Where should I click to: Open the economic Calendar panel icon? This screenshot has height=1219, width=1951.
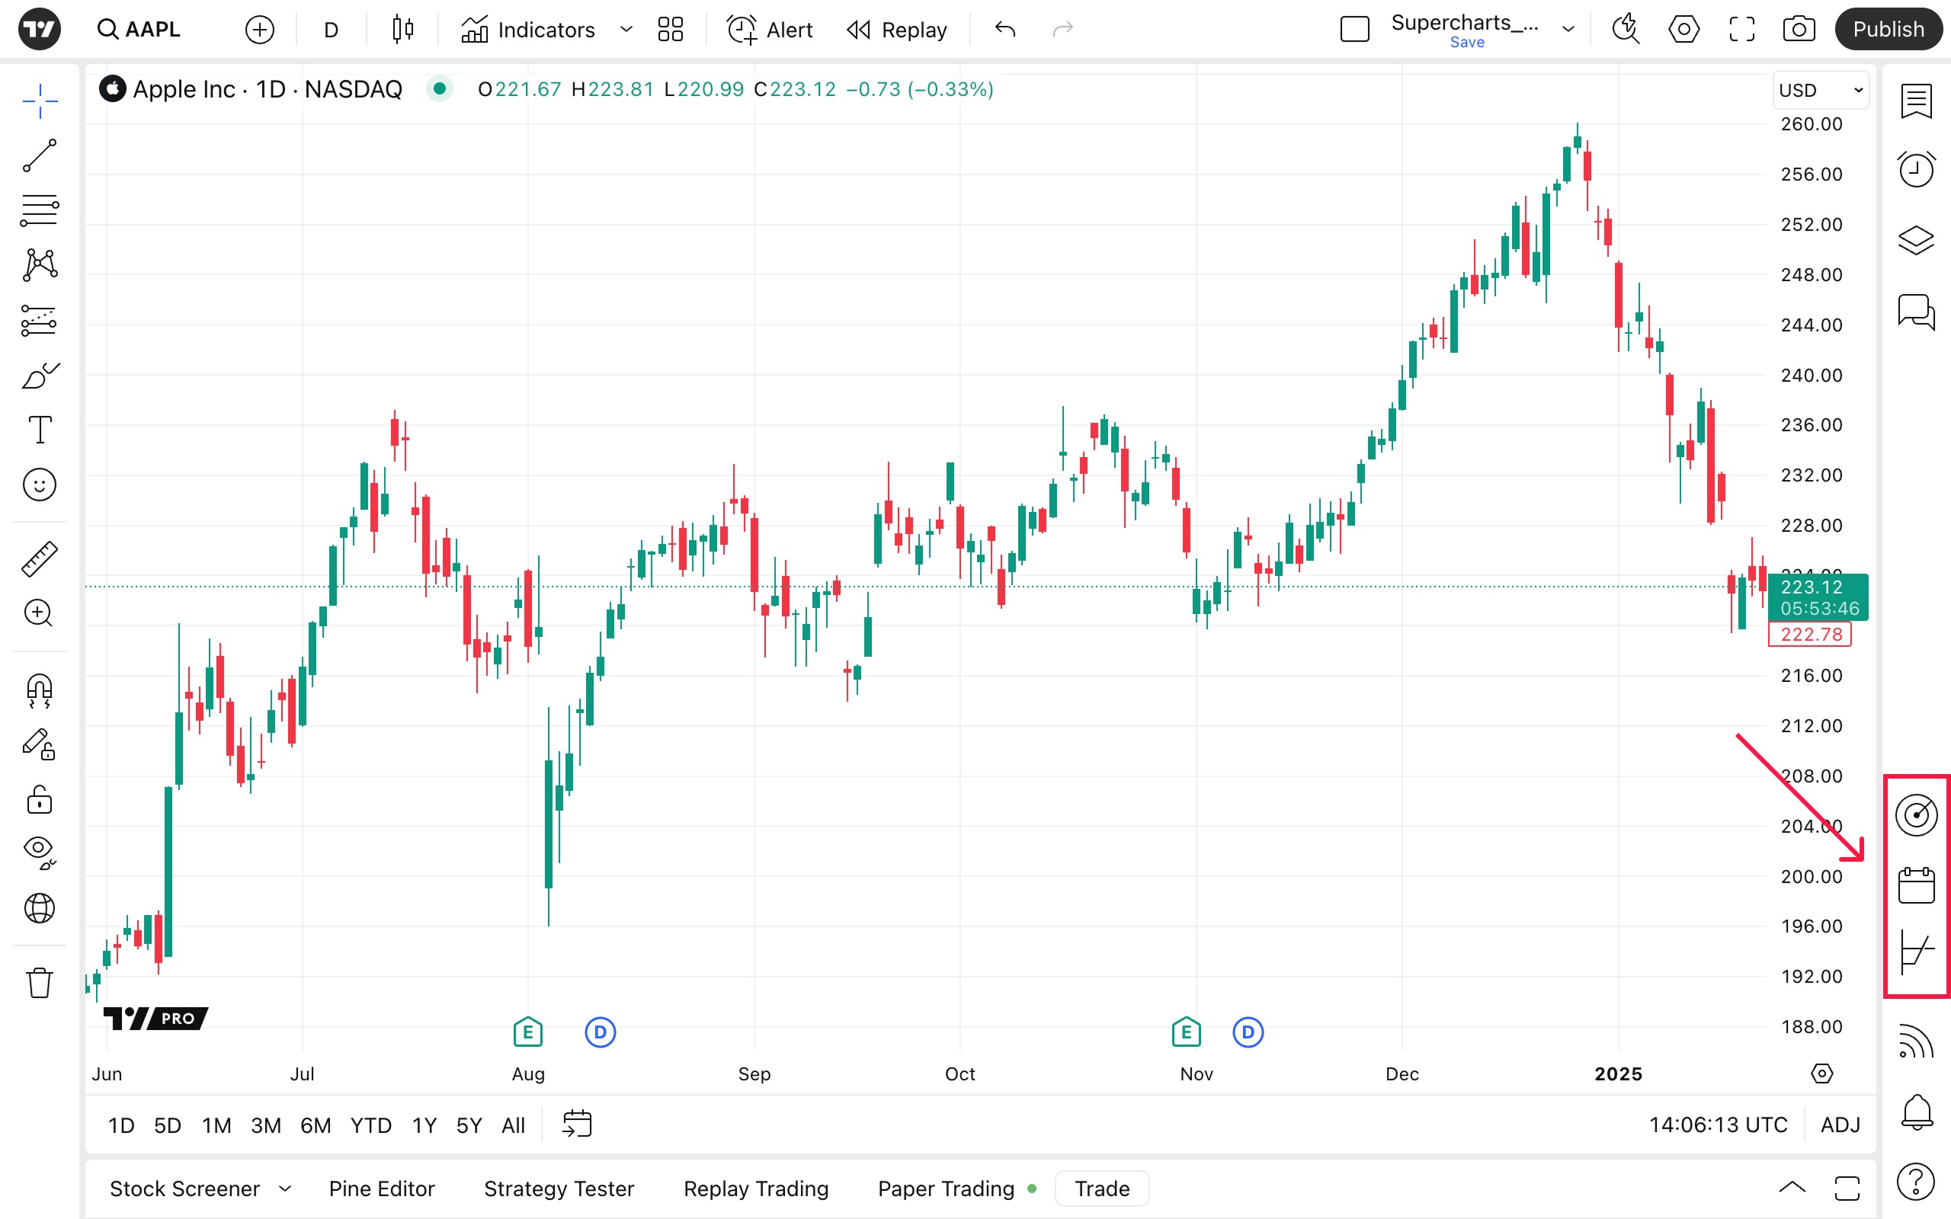point(1915,885)
